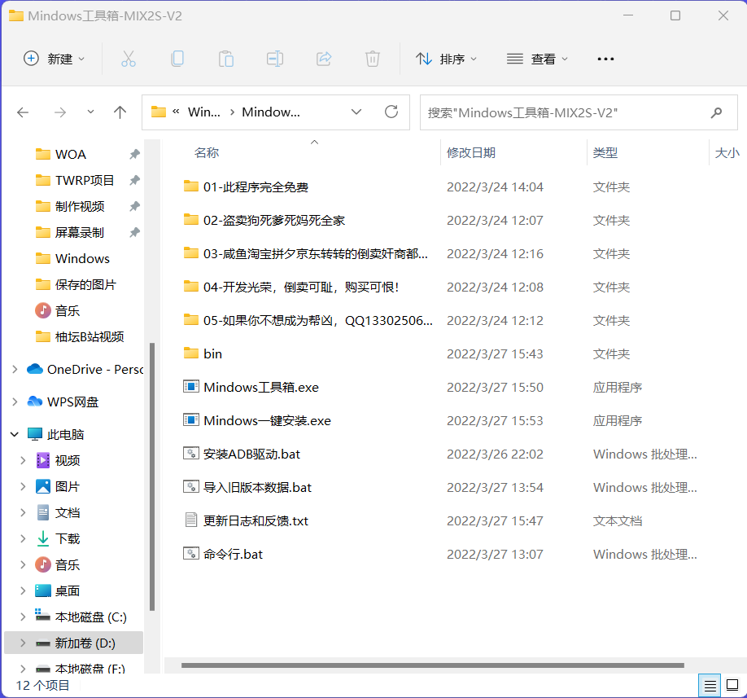Click the Delete trash bin icon

point(373,59)
